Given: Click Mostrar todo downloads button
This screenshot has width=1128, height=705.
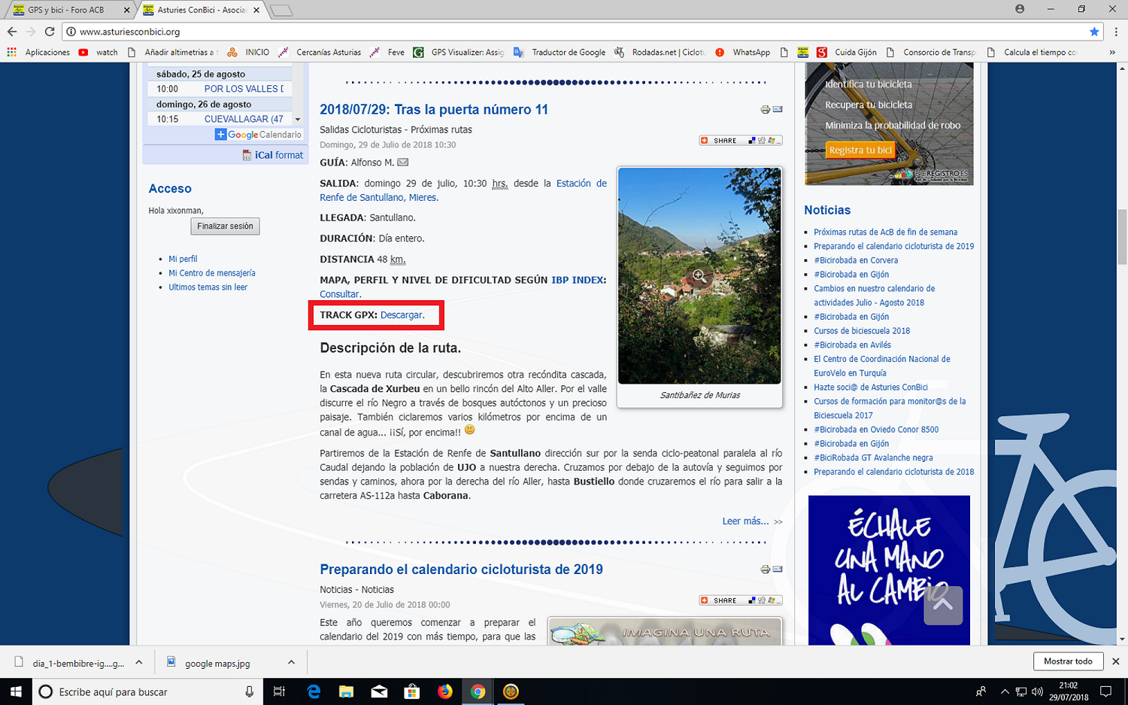Looking at the screenshot, I should point(1068,661).
